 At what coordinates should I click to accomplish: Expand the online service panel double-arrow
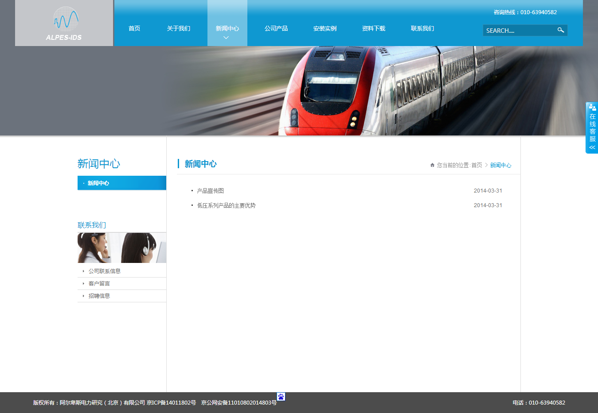point(592,147)
